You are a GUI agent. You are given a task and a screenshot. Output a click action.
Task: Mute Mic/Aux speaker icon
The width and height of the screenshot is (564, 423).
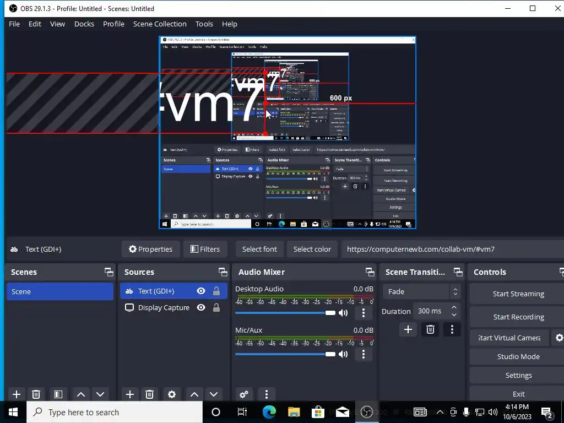click(x=343, y=354)
